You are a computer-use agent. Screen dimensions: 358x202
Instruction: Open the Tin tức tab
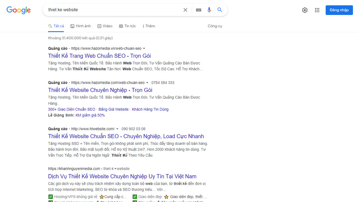click(x=127, y=26)
